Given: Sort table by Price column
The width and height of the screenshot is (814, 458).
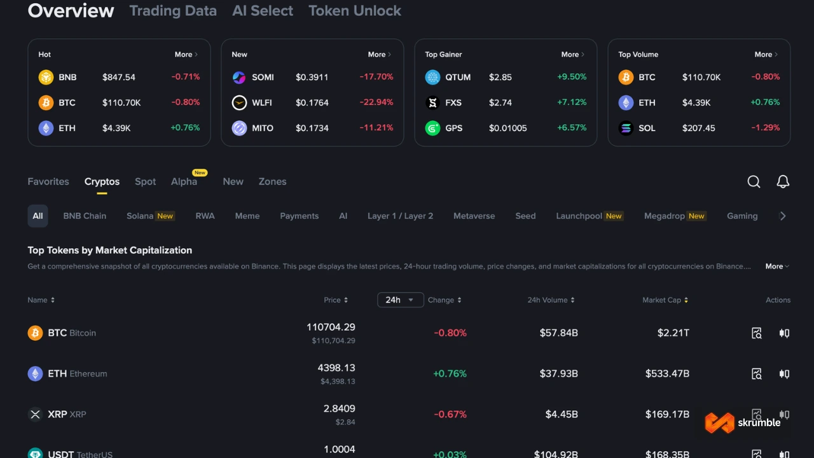Looking at the screenshot, I should (x=336, y=300).
